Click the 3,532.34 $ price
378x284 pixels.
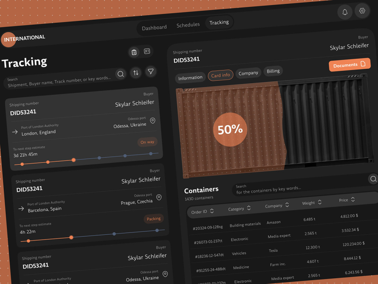tap(350, 230)
